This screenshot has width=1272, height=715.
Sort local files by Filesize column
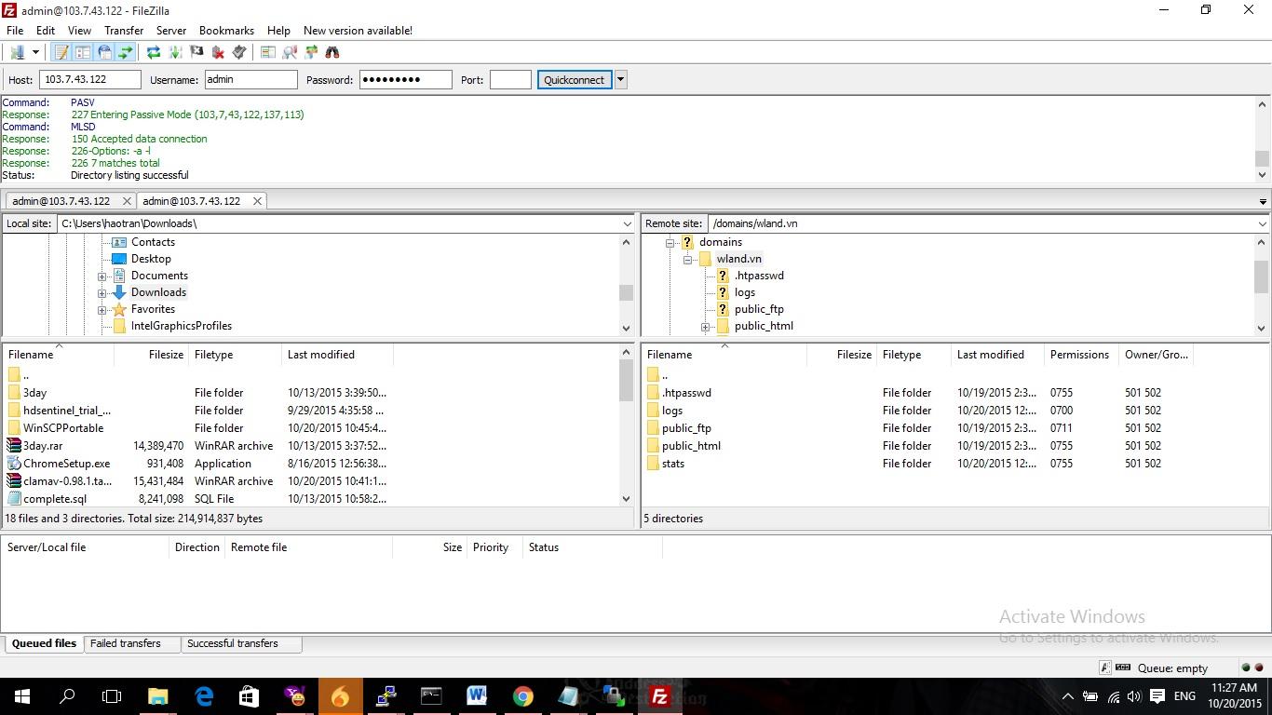[151, 355]
